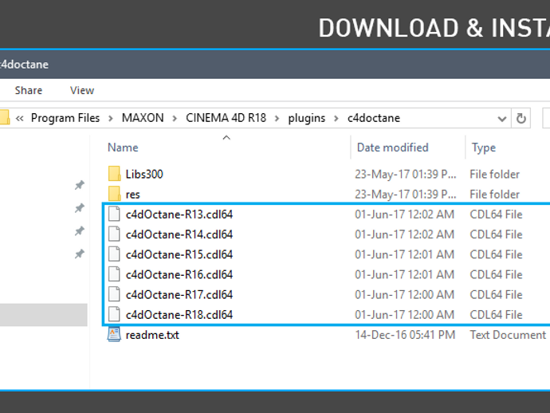
Task: Expand chevron after CINEMA 4D R18
Action: (277, 119)
